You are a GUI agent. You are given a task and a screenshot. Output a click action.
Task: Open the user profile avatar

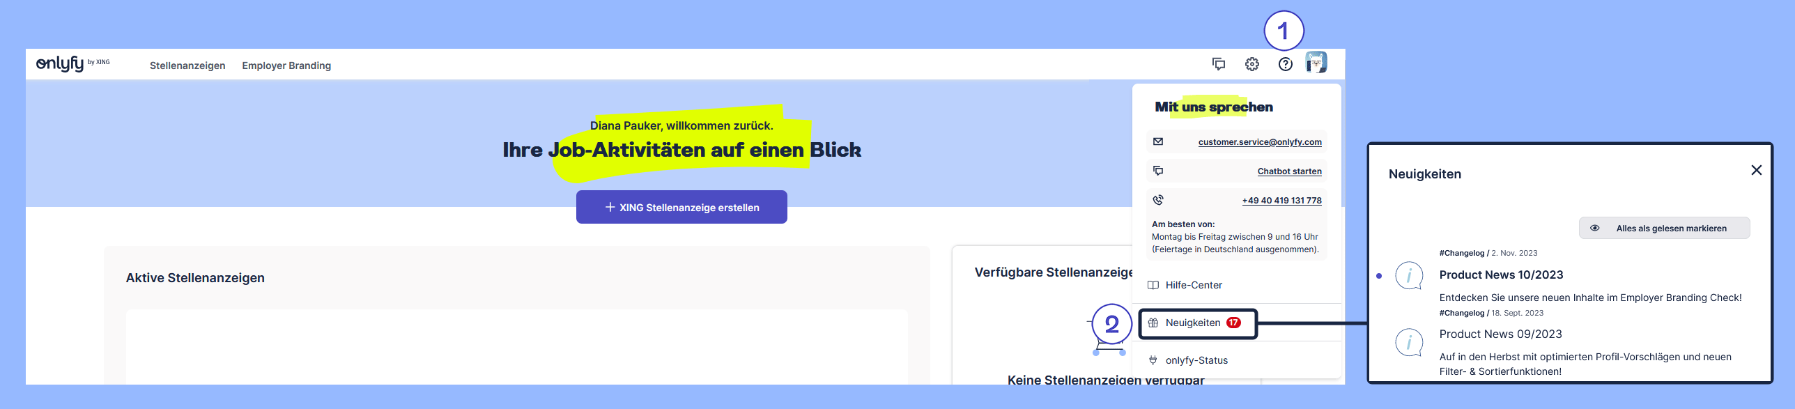(x=1316, y=63)
